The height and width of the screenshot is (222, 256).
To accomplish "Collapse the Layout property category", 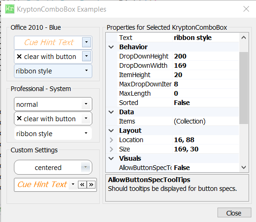I will click(111, 131).
